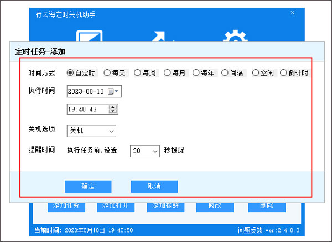
Task: Click 修改 button in the main window
Action: pyautogui.click(x=215, y=207)
